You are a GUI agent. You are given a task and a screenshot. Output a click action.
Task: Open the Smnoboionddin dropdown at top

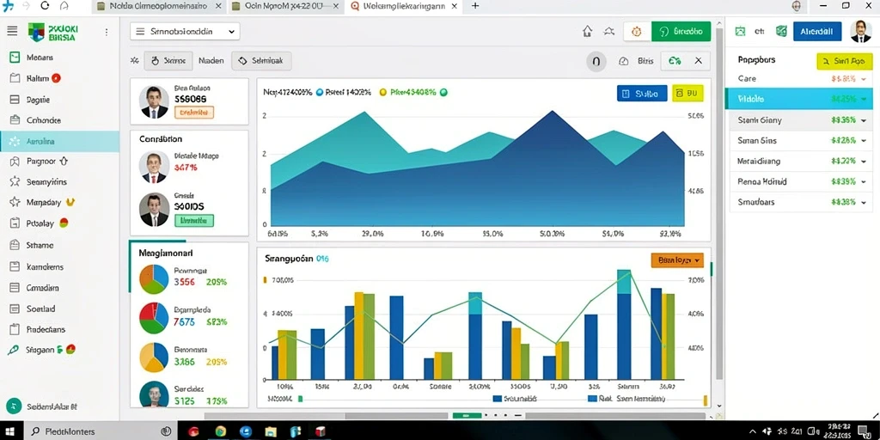point(185,32)
